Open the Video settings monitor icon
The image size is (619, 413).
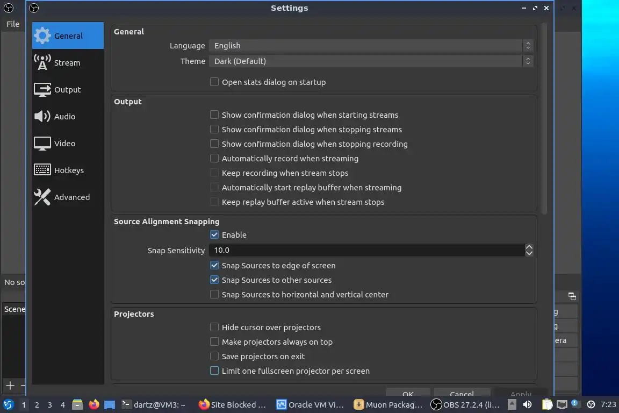click(x=42, y=144)
